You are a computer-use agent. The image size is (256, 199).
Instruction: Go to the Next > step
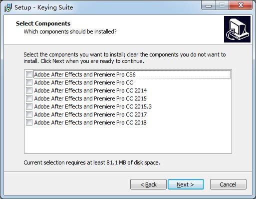tap(186, 184)
